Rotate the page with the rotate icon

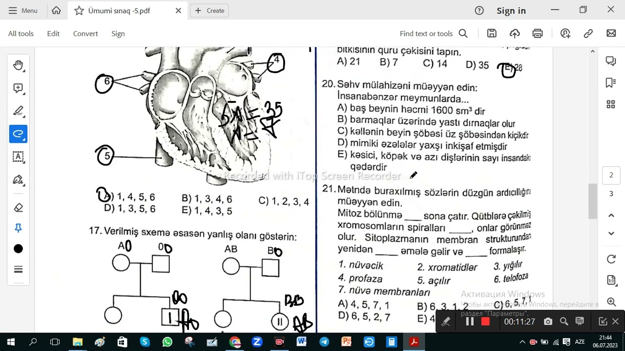(x=611, y=259)
